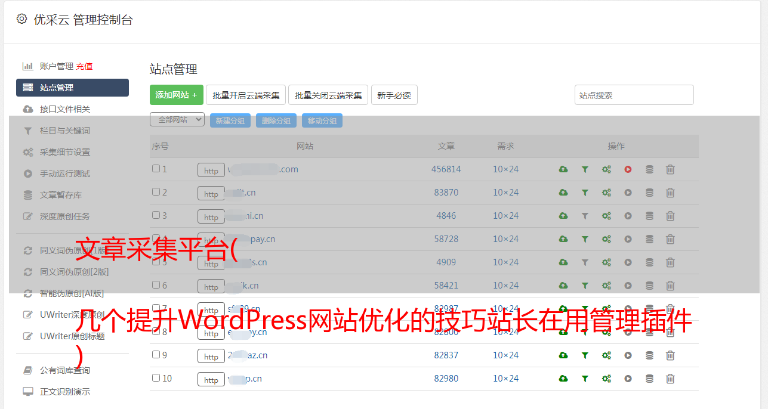
Task: Open 同义词伪原创[2版] sidebar item
Action: [x=74, y=272]
